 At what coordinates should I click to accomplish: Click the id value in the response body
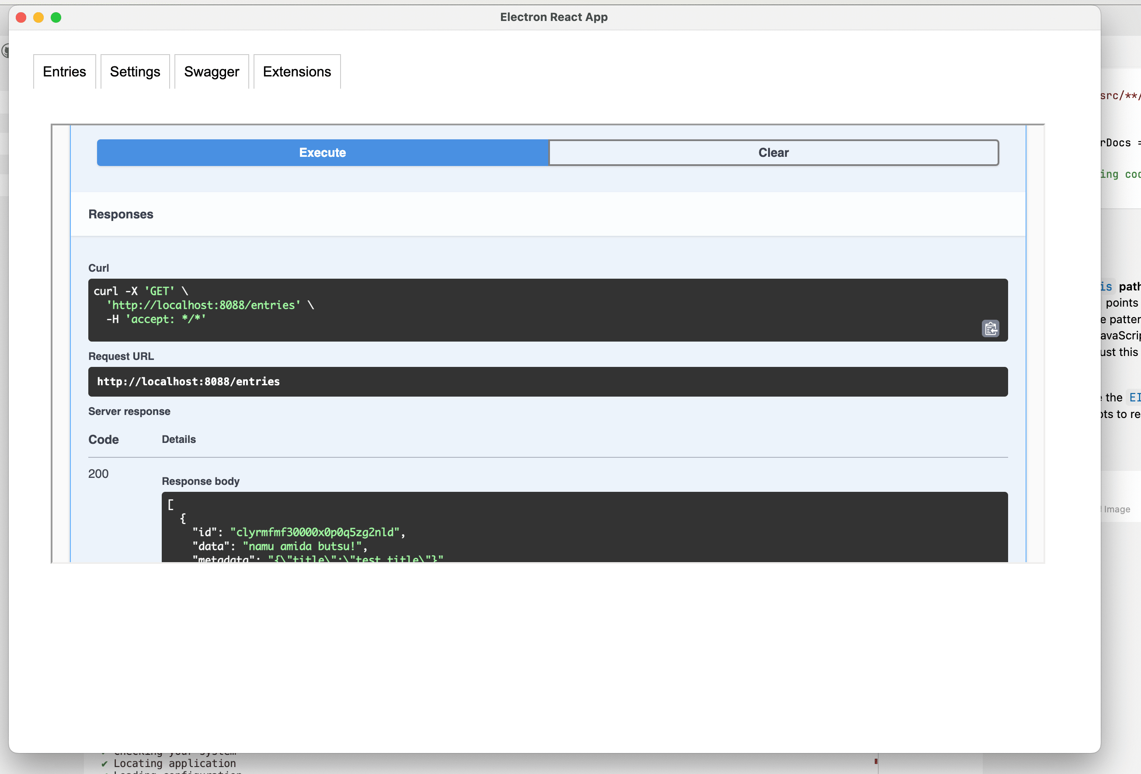click(315, 532)
